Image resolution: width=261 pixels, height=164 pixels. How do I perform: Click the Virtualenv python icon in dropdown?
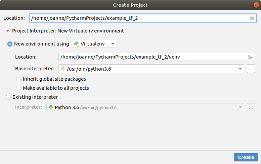click(77, 44)
